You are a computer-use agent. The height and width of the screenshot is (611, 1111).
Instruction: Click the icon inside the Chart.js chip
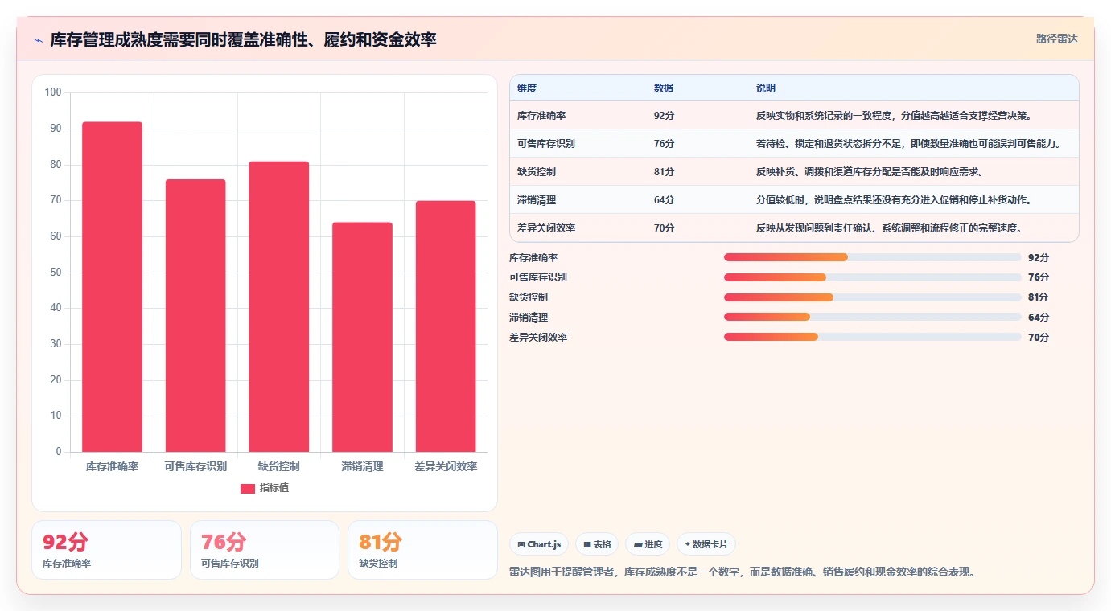[x=521, y=545]
